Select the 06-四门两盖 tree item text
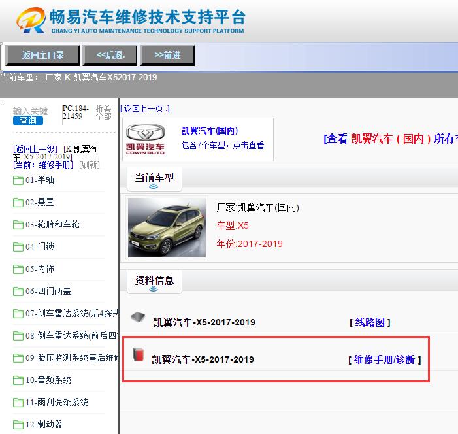The width and height of the screenshot is (458, 434). click(48, 291)
